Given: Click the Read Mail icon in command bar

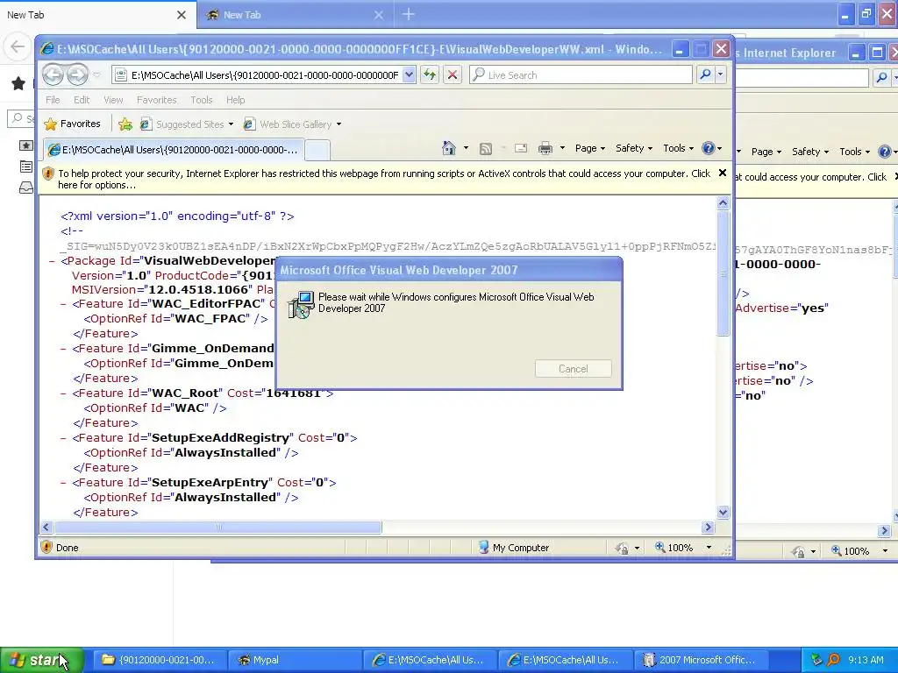Looking at the screenshot, I should (x=521, y=149).
